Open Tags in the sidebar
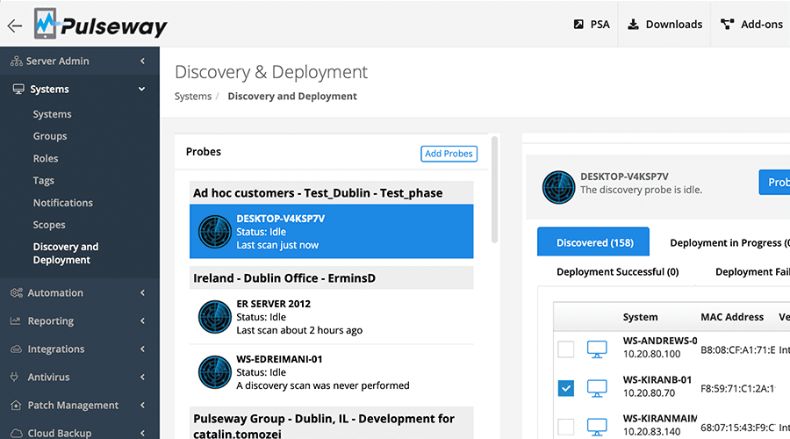Image resolution: width=790 pixels, height=439 pixels. [43, 181]
